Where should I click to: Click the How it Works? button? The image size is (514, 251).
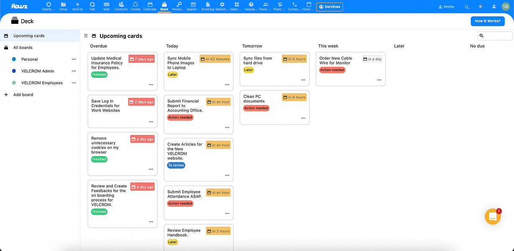coord(488,21)
